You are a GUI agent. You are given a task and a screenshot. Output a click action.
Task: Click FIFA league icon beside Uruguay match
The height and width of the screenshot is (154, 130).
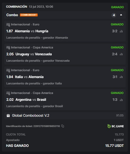8,48
